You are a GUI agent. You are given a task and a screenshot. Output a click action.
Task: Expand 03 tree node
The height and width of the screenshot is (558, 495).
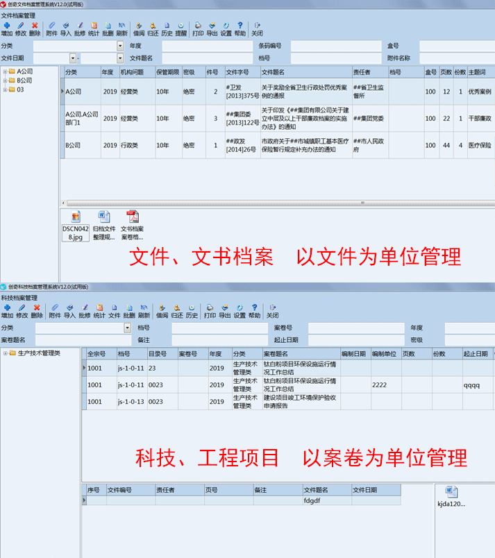(5, 90)
